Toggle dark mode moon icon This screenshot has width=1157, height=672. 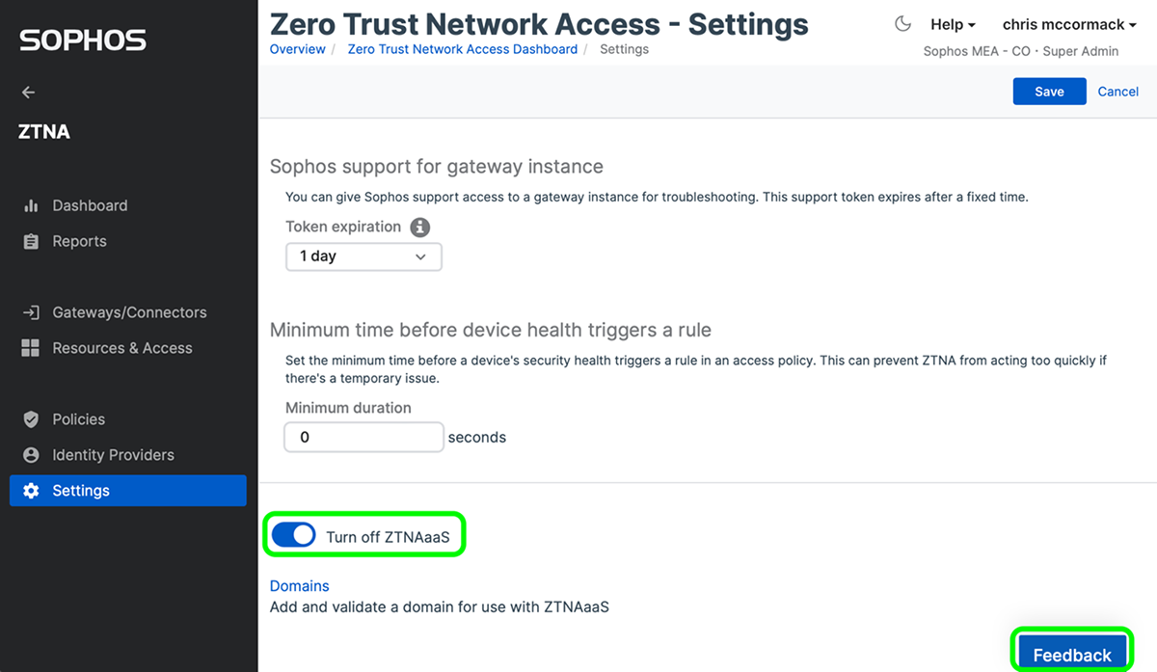tap(903, 24)
